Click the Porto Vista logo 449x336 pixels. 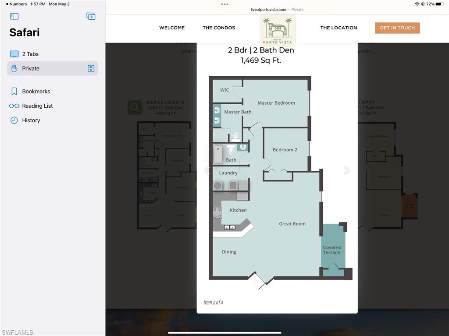(278, 31)
